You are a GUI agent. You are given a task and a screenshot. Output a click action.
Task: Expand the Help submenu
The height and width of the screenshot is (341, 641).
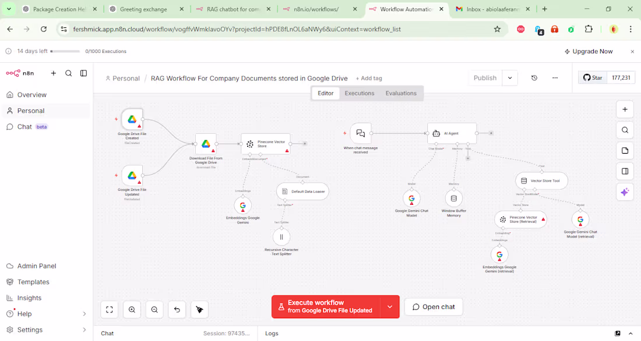pos(84,314)
